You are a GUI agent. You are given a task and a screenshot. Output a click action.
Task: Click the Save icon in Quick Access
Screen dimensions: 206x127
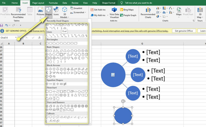pos(2,25)
